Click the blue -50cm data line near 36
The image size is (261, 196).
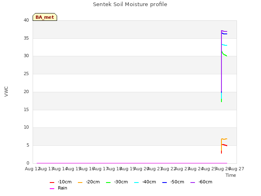[225, 34]
